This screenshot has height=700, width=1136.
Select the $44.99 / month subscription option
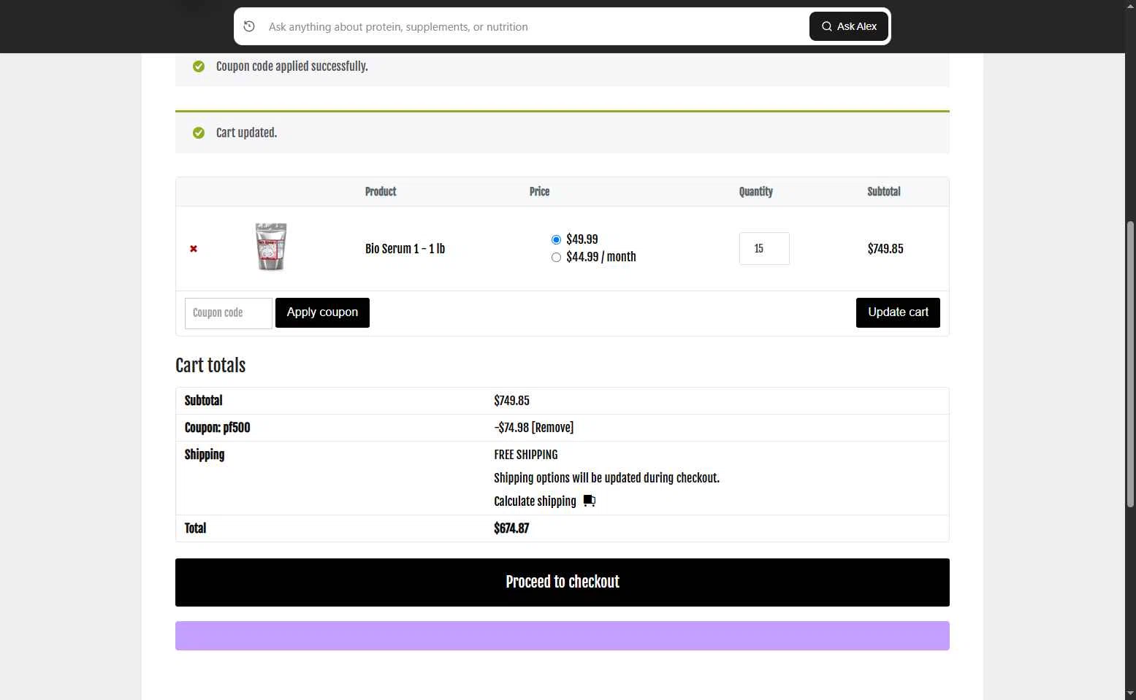(x=556, y=257)
